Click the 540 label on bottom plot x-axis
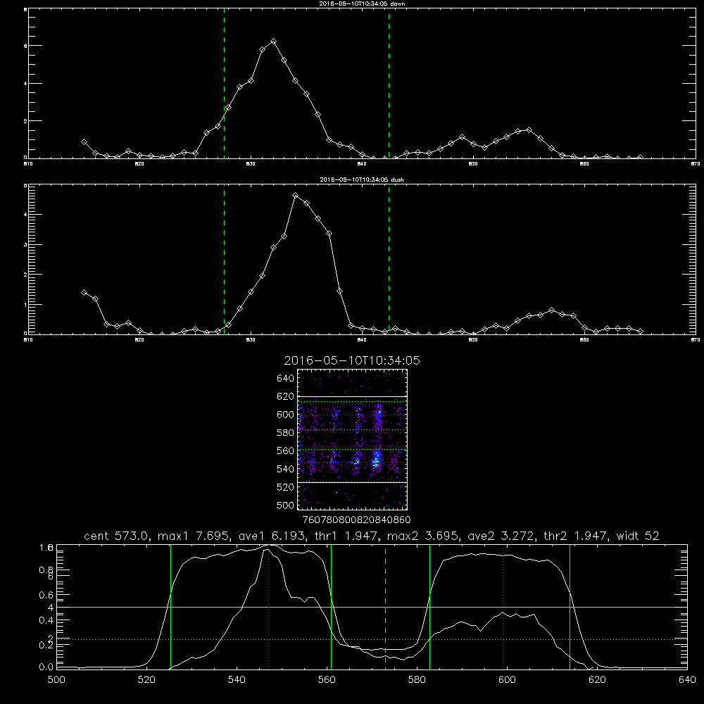The height and width of the screenshot is (704, 704). pos(237,680)
